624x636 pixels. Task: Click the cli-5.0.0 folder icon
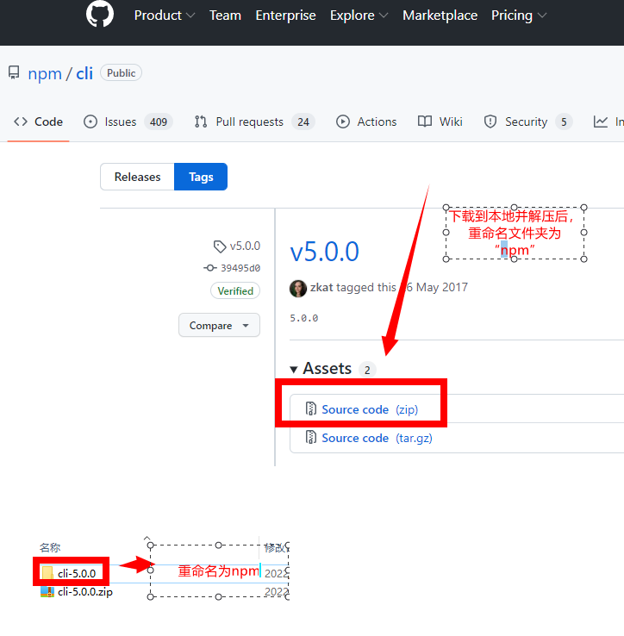click(47, 573)
